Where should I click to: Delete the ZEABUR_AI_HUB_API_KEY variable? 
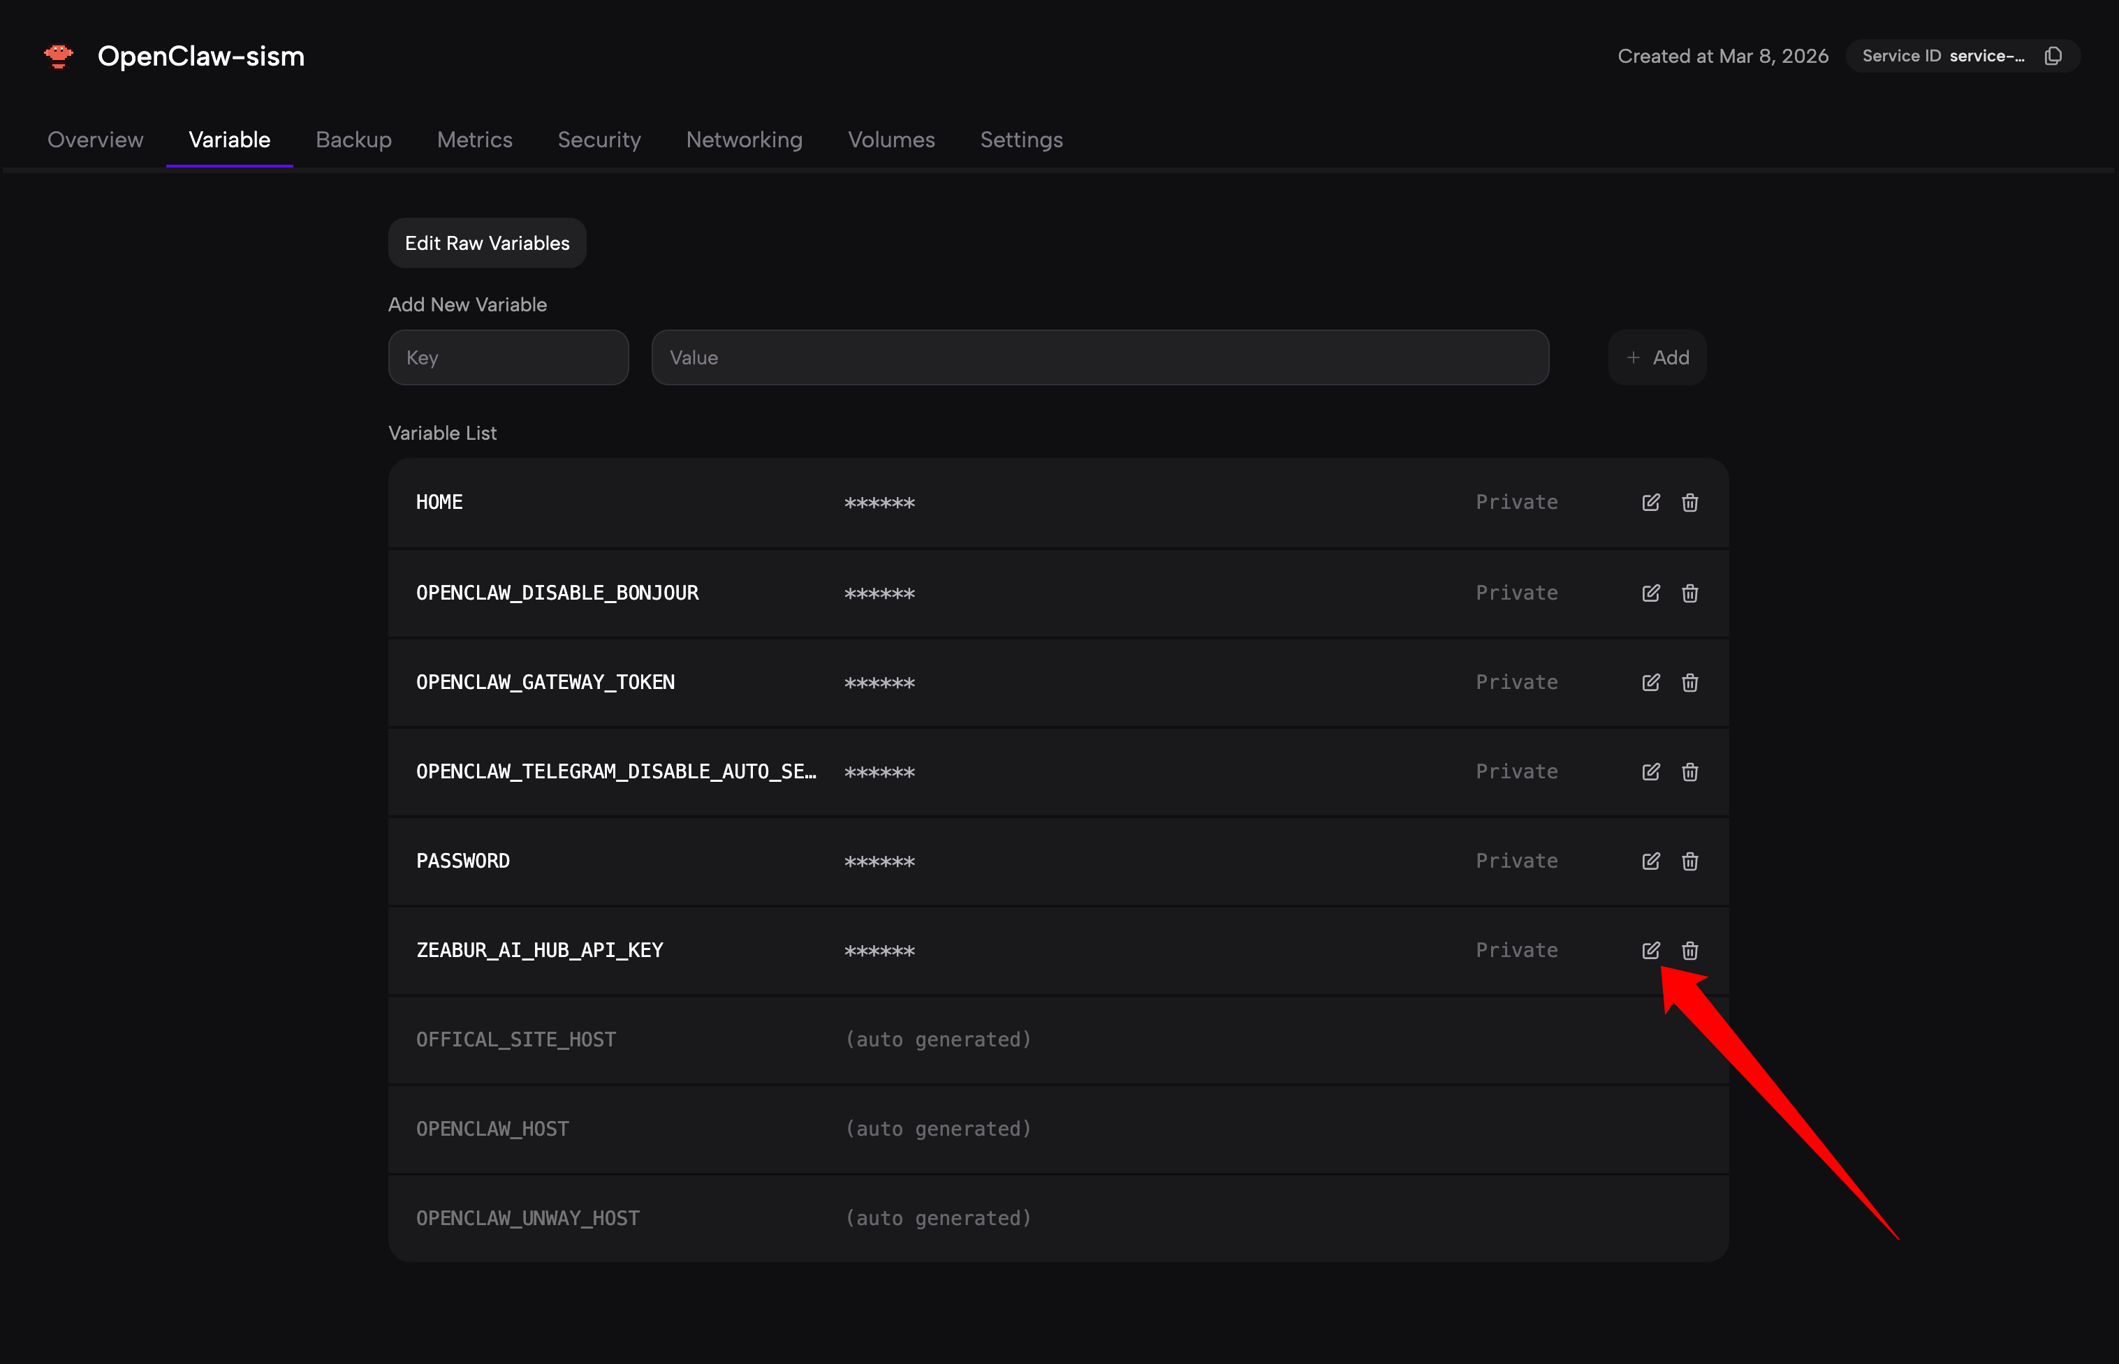[x=1690, y=950]
